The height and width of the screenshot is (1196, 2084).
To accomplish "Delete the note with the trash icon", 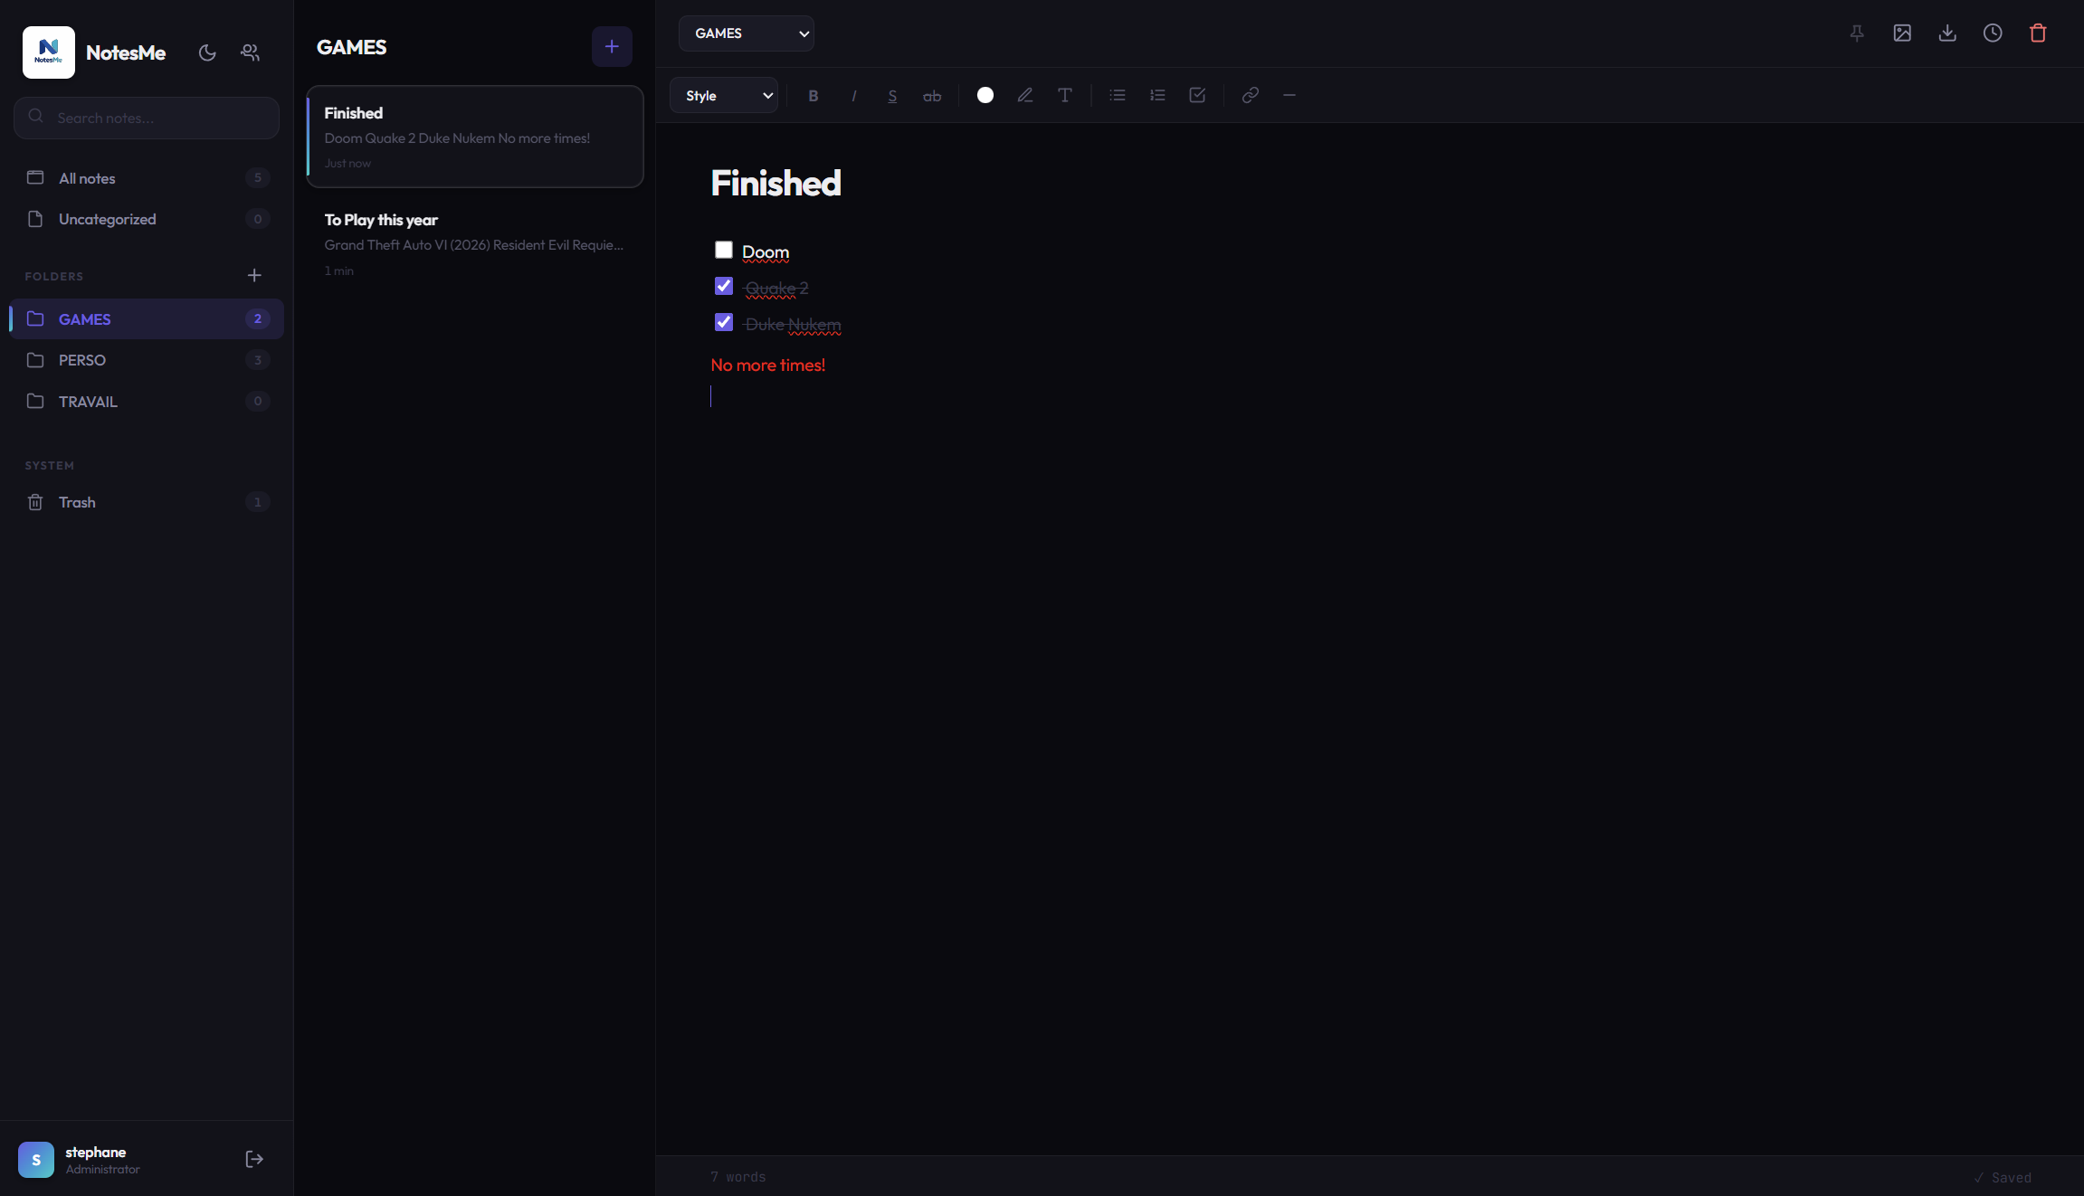I will coord(2038,33).
